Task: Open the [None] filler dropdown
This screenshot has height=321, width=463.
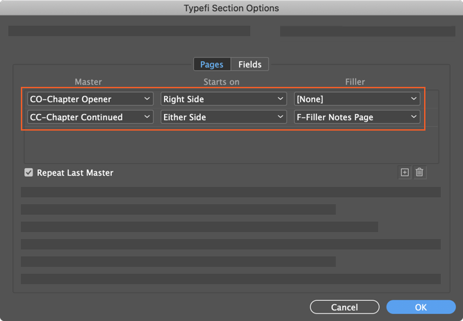Action: 357,99
